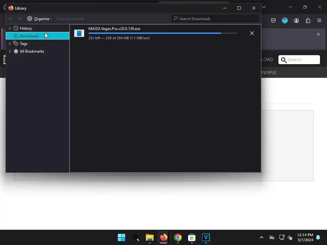Open the PEOPLE tab on the webpage

pos(269,73)
